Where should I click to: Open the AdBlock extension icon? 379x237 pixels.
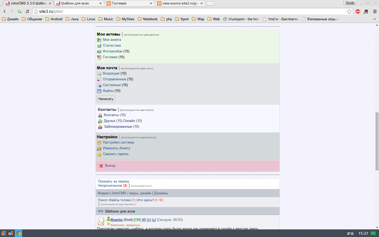point(358,11)
